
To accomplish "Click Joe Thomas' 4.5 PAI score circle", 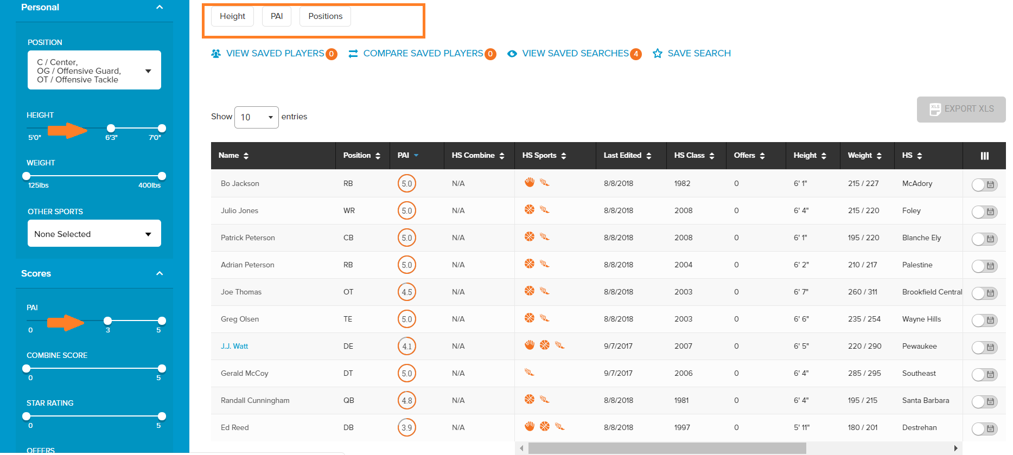I will 407,292.
